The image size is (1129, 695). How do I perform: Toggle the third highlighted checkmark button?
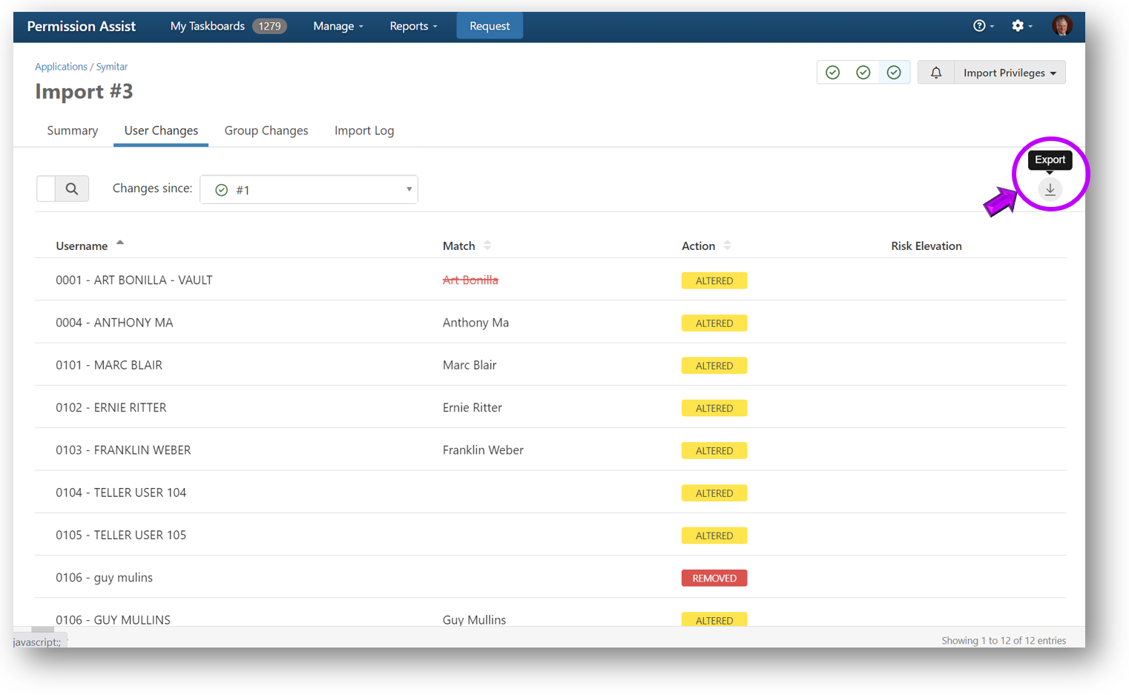[x=894, y=73]
